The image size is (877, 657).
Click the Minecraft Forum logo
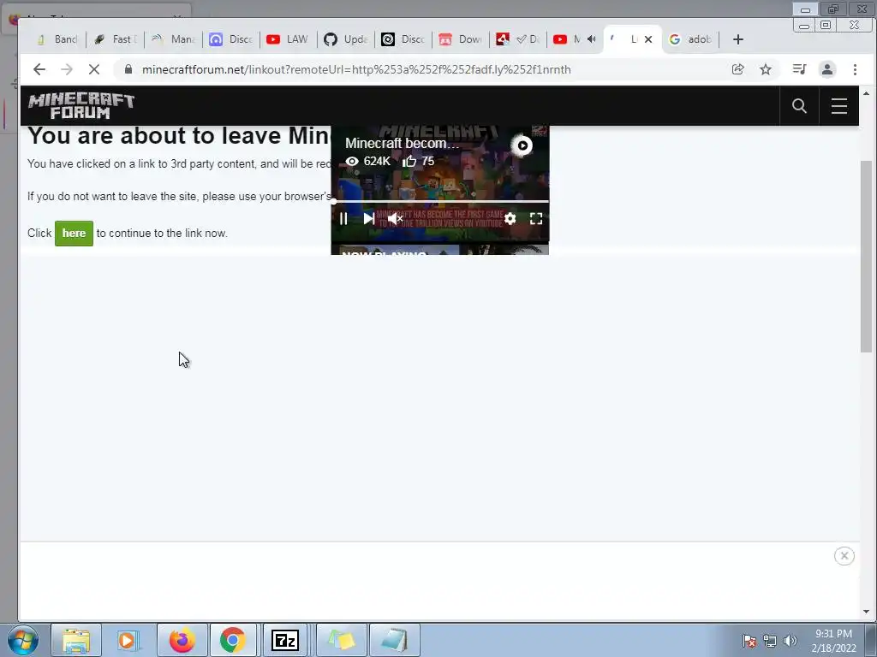click(x=81, y=105)
